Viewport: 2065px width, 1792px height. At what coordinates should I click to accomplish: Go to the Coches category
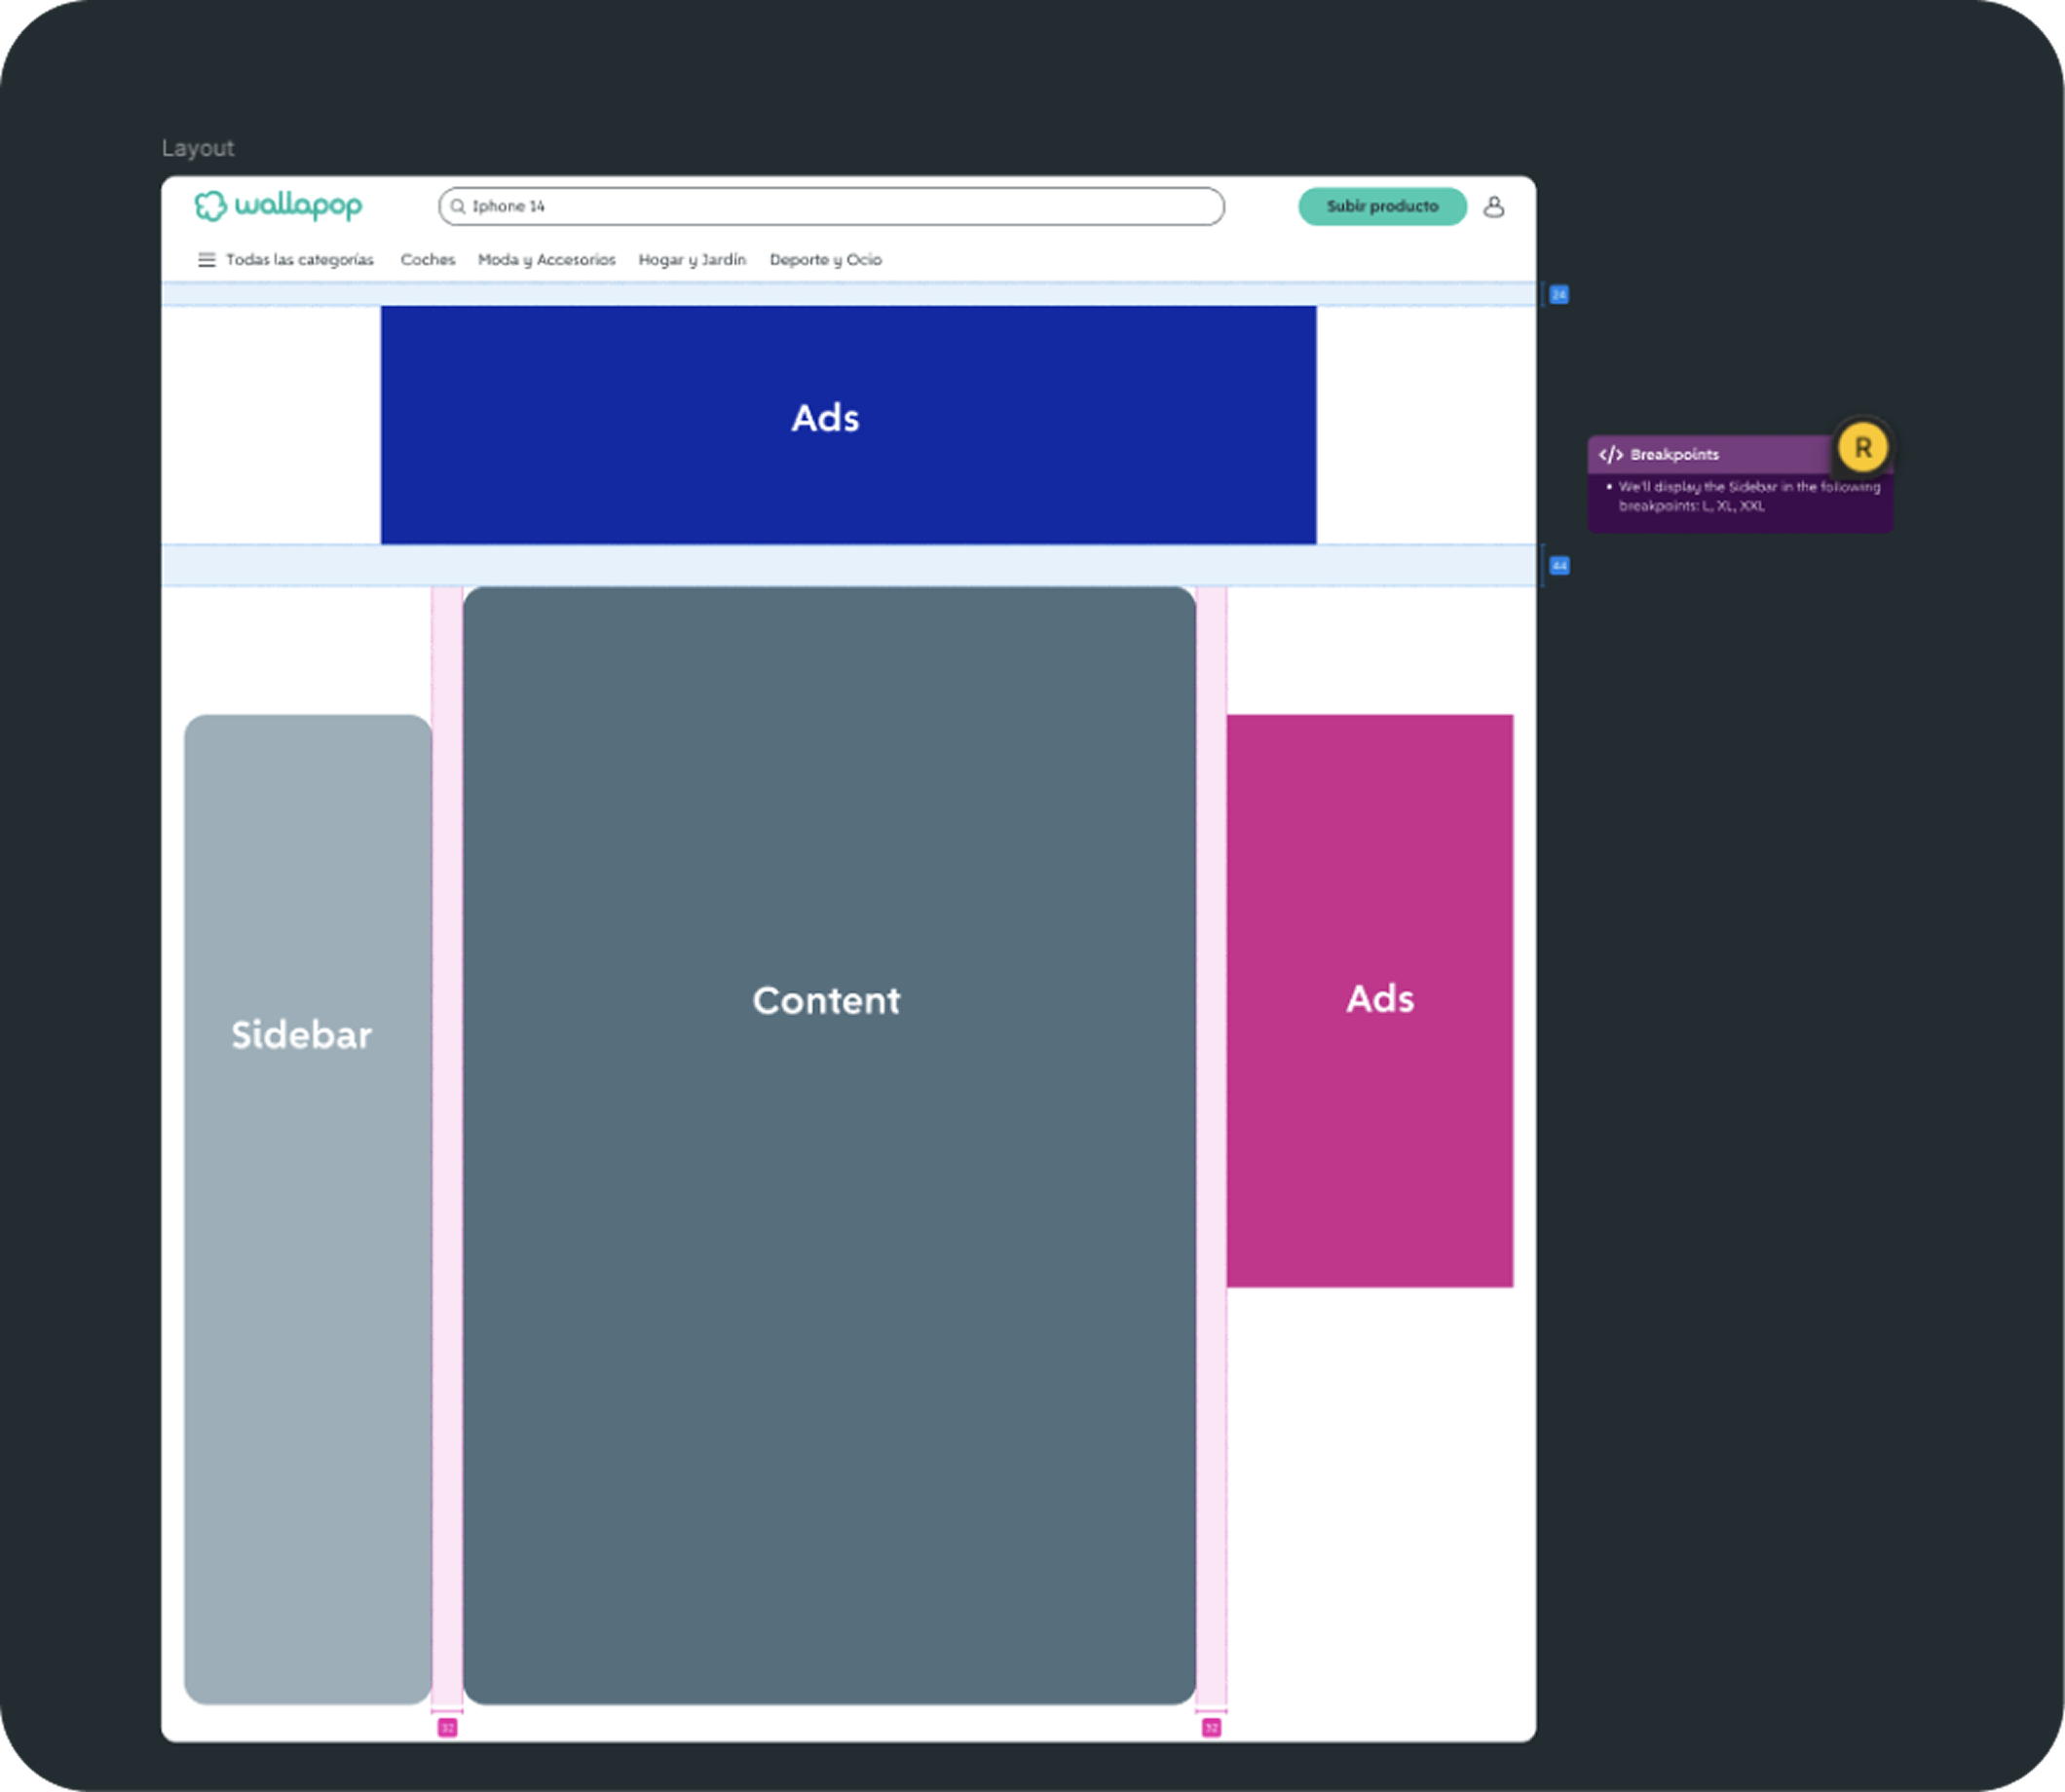pyautogui.click(x=427, y=260)
